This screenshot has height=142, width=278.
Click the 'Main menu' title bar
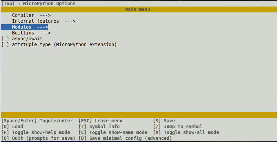pyautogui.click(x=139, y=10)
